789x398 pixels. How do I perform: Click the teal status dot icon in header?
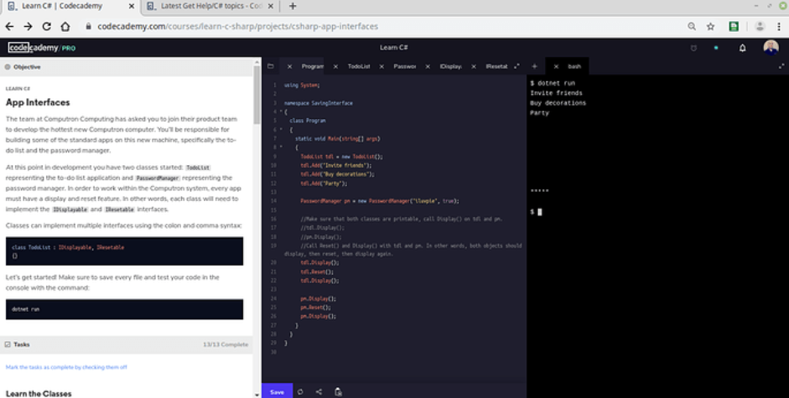click(716, 48)
